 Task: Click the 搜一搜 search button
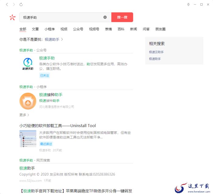(122, 17)
